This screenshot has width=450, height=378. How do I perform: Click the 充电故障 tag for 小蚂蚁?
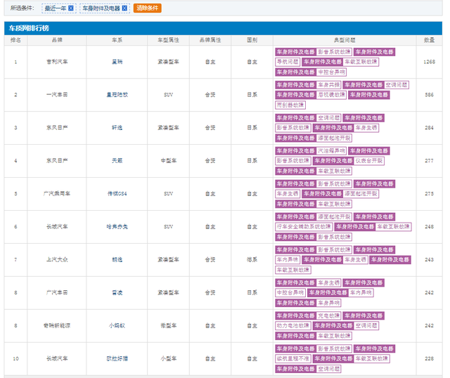tap(328, 315)
